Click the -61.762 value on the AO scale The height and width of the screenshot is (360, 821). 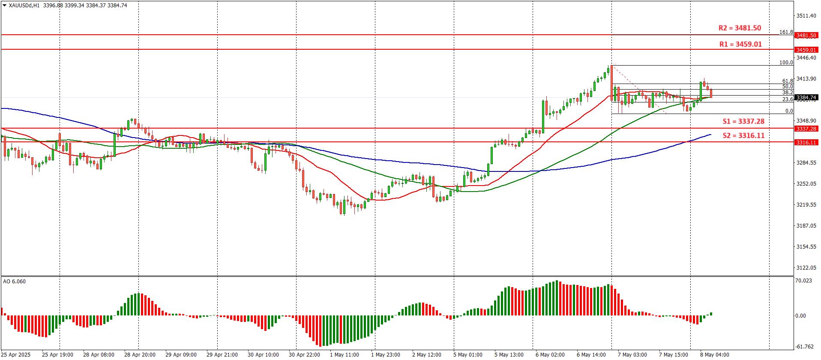point(803,347)
